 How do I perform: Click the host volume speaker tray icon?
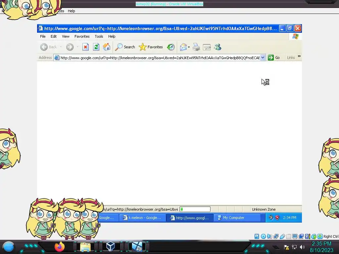coord(302,247)
